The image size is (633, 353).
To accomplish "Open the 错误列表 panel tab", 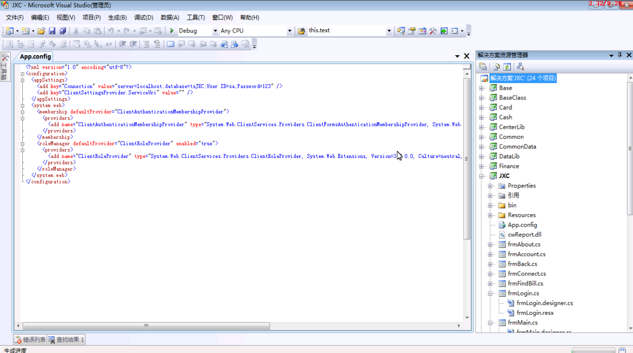I will click(30, 340).
